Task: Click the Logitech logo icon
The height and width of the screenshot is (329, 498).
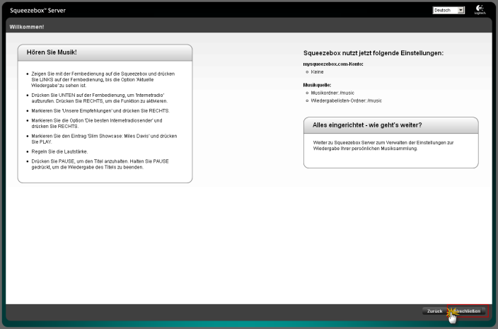Action: tap(481, 10)
